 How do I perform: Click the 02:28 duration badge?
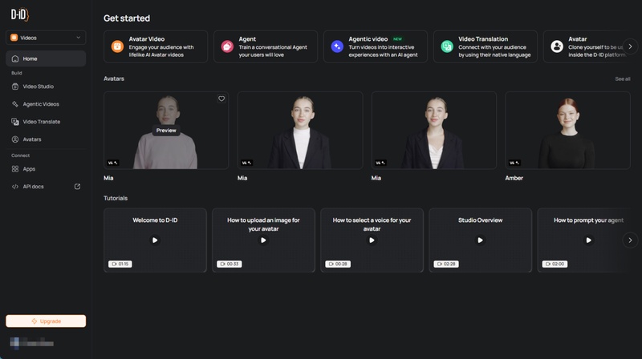point(446,264)
